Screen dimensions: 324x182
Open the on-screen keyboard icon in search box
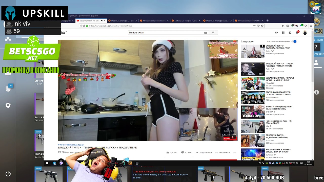[x=206, y=33]
